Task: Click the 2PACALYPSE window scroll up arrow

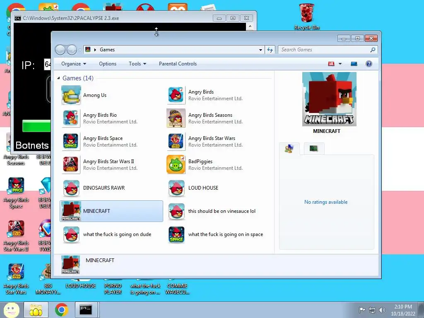Action: point(250,26)
